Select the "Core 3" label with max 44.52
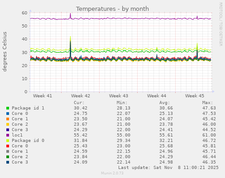Screen dimensions: 225x178 coord(20,130)
